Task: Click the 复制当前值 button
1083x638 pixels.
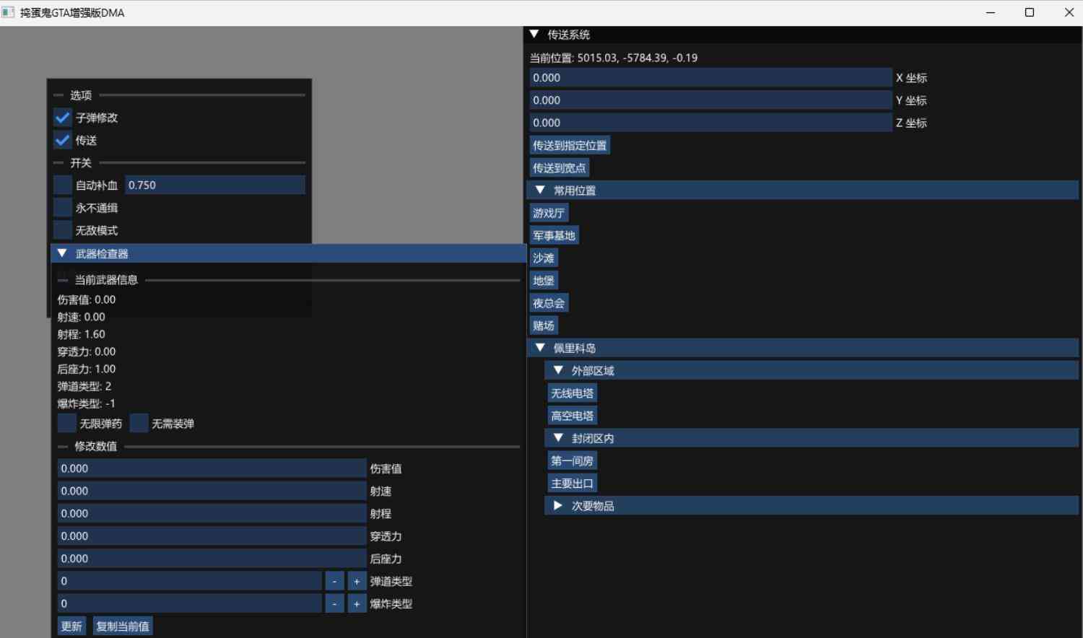Action: pos(123,626)
